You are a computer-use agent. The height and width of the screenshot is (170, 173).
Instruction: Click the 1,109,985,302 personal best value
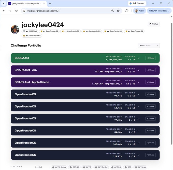114,59
